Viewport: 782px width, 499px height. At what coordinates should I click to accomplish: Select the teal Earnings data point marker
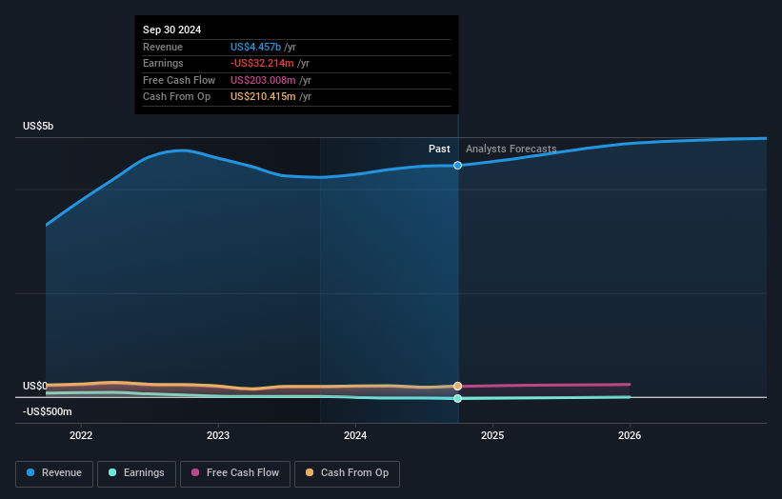point(457,398)
